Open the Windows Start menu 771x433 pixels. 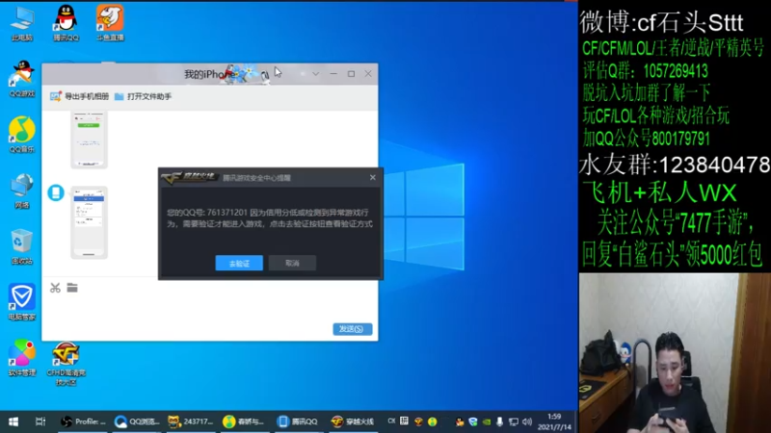click(x=13, y=421)
